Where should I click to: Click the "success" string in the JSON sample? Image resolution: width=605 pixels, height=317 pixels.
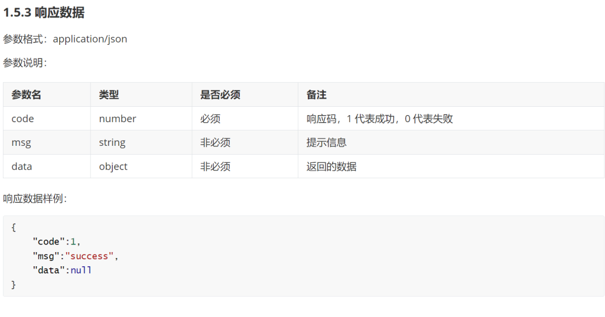pos(89,256)
